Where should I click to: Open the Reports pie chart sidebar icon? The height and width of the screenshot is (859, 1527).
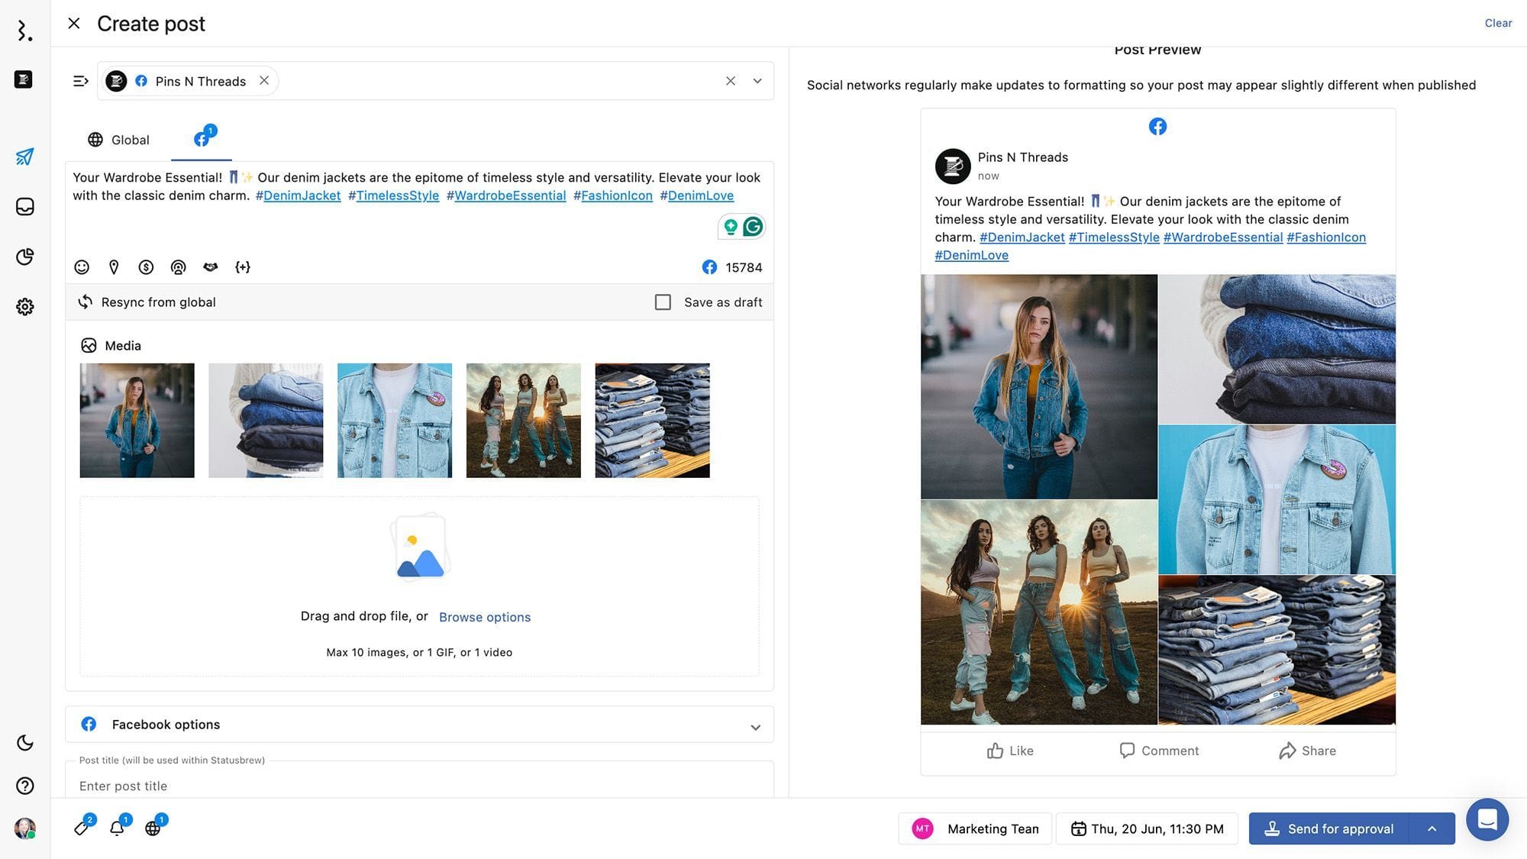coord(24,257)
